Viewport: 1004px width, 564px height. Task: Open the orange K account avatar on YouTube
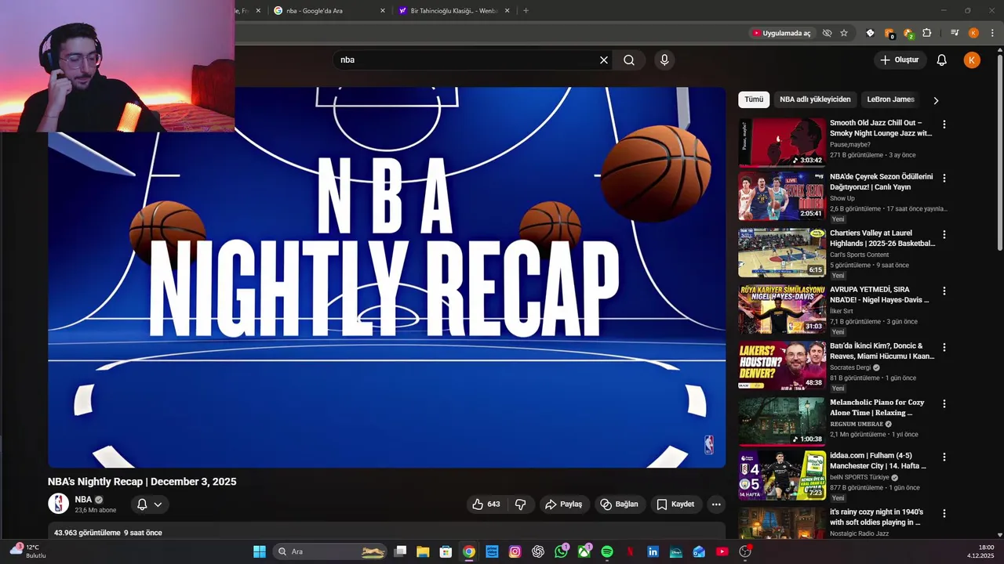point(972,60)
